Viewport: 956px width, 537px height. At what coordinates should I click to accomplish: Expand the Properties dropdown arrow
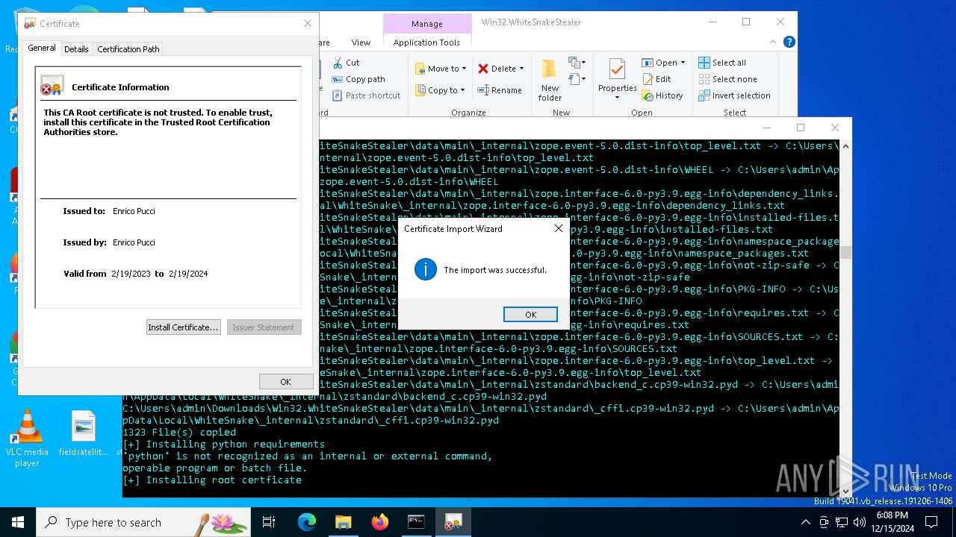pos(617,98)
